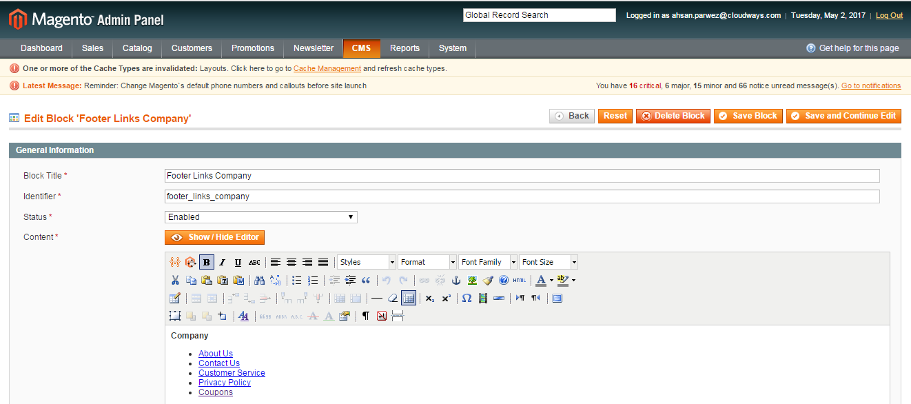Click the Insert Image tree icon

tap(472, 280)
